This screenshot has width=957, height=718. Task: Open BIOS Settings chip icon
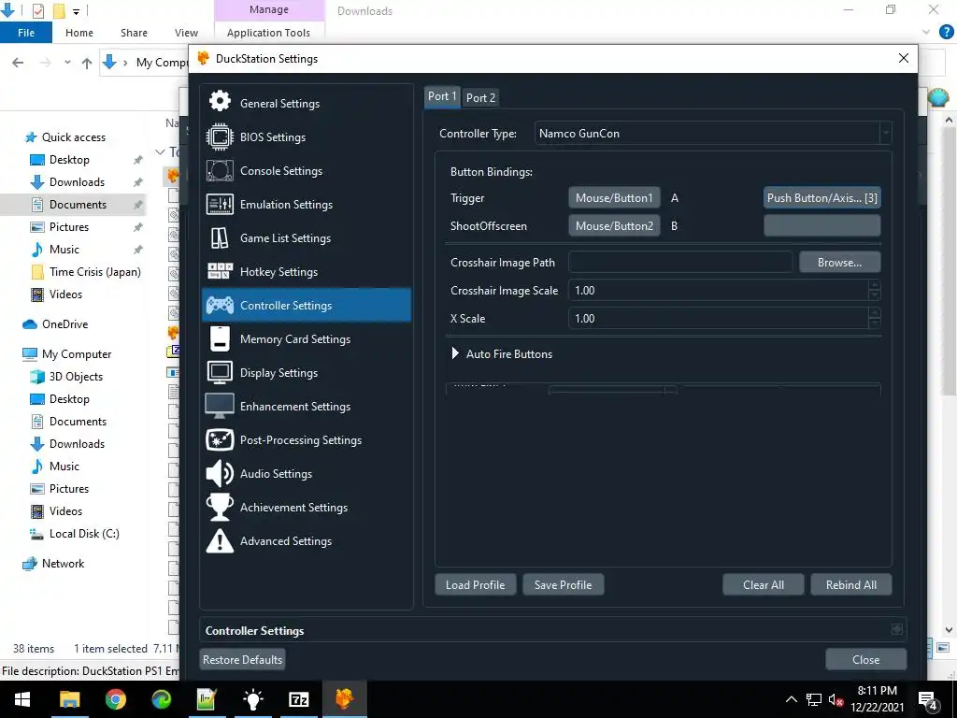220,136
